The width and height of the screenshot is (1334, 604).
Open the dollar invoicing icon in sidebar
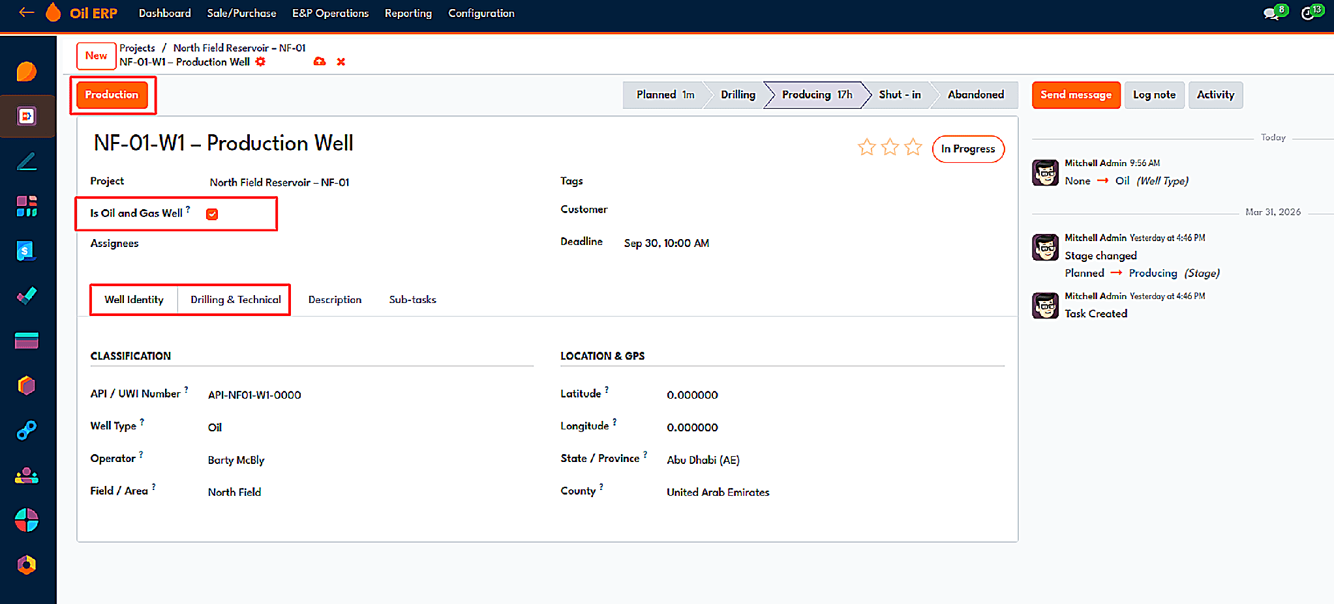coord(26,251)
